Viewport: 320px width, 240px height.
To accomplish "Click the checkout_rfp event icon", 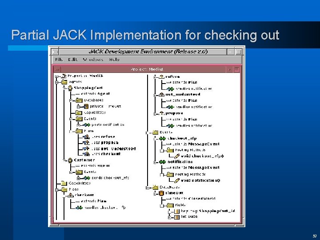I will pos(163,139).
